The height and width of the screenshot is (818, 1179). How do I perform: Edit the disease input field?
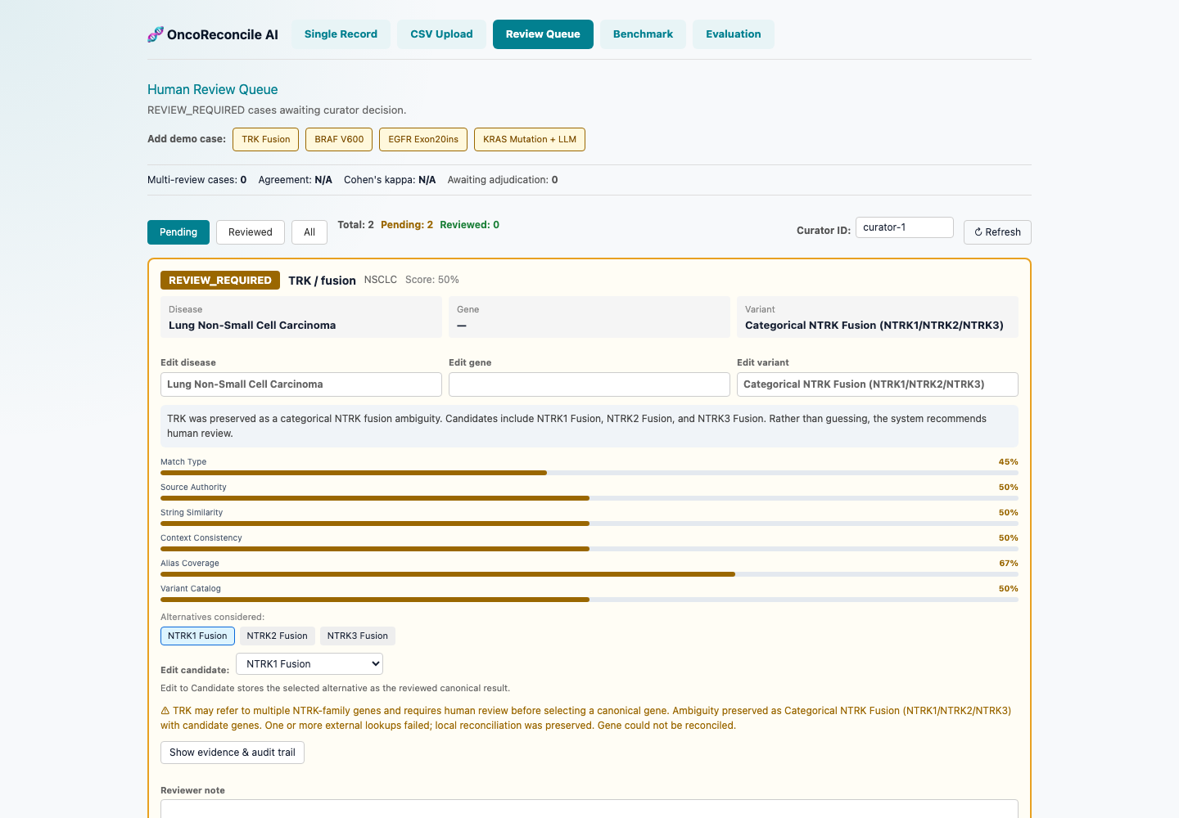[301, 384]
